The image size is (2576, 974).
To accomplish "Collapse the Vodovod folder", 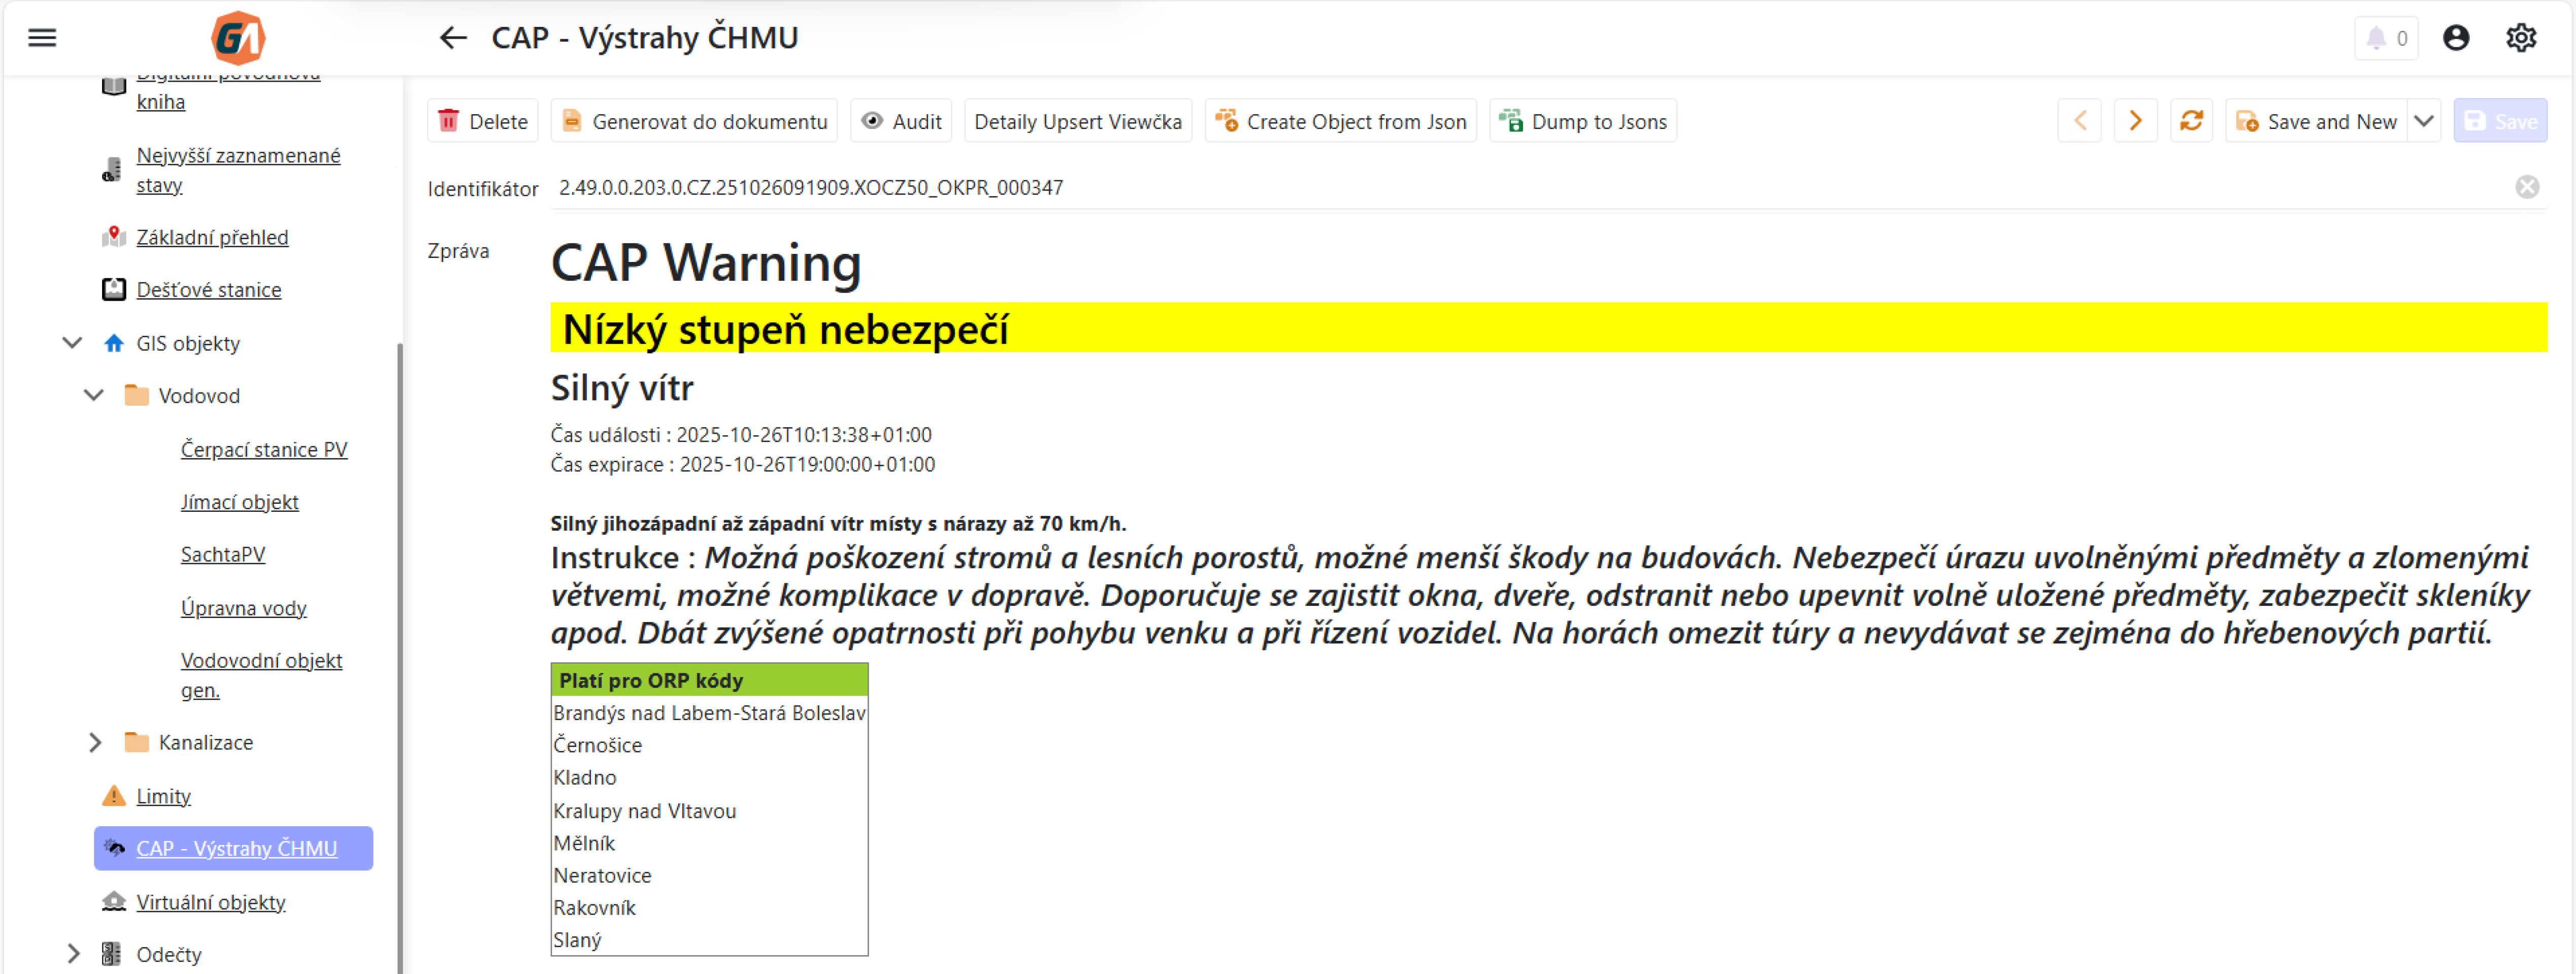I will (94, 395).
